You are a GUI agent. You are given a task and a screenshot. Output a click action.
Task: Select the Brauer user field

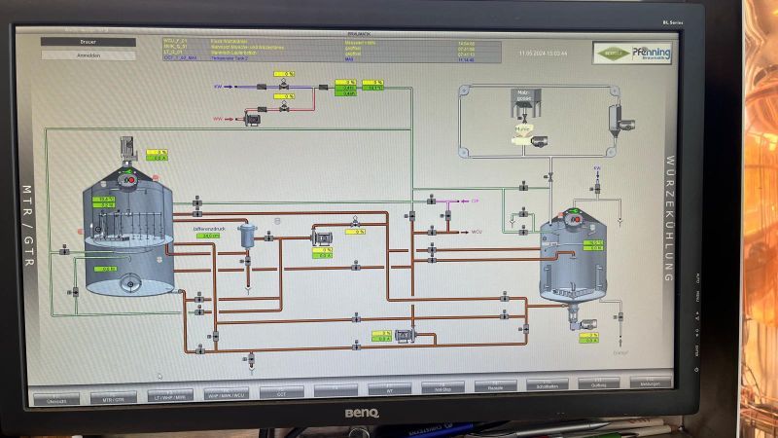coord(88,42)
